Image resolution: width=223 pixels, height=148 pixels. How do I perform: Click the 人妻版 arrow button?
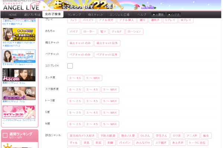tap(158, 14)
